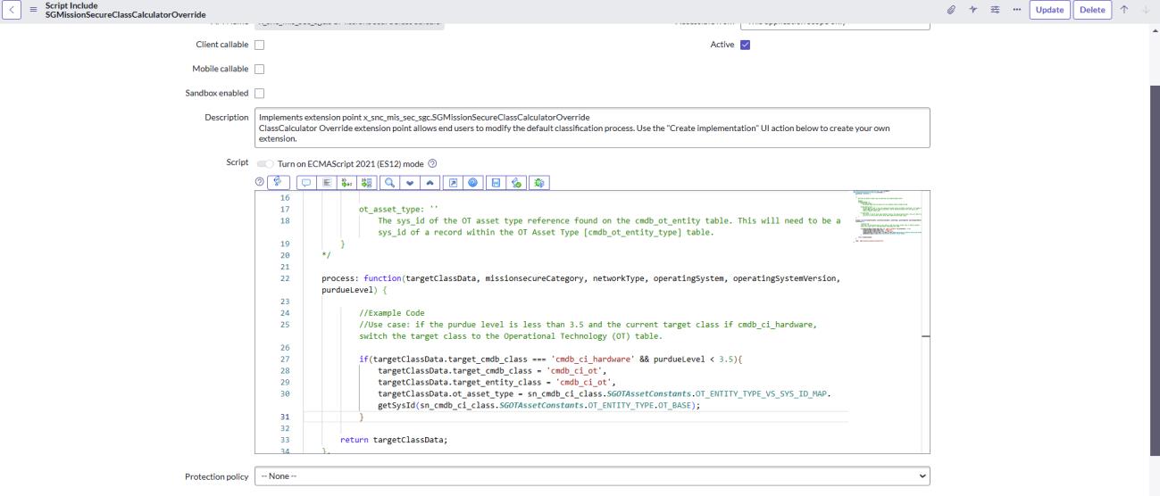Image resolution: width=1160 pixels, height=496 pixels.
Task: Click the 'getSysId(sn_cmdb_ci_class' code line
Action: click(x=538, y=405)
